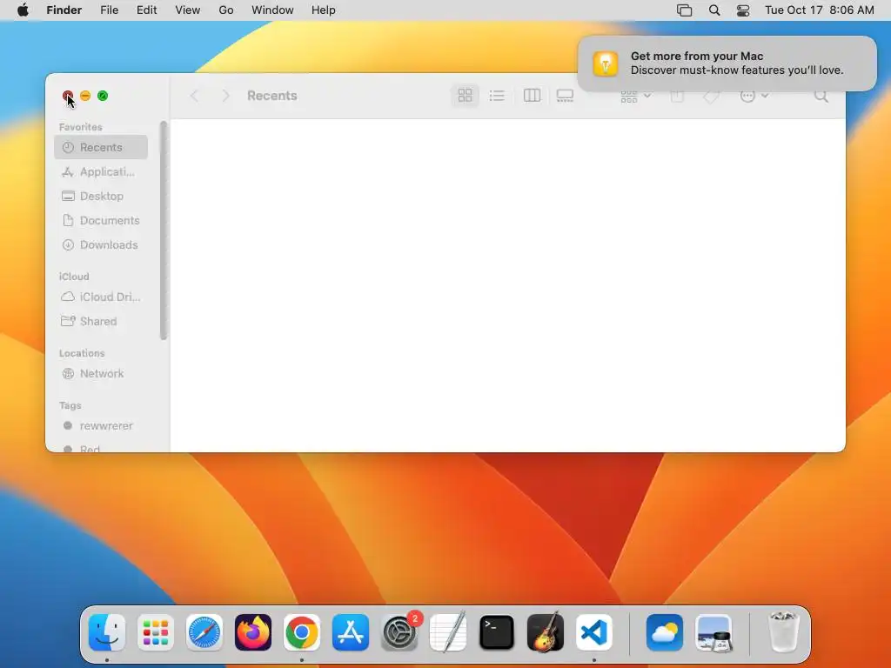Open the Get more from your Mac notification
This screenshot has width=891, height=668.
[x=727, y=63]
